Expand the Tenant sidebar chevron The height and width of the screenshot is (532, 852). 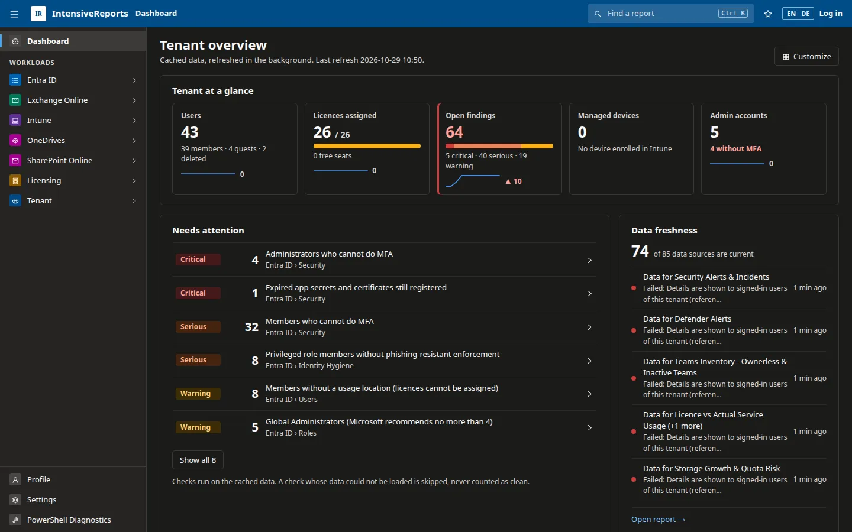pyautogui.click(x=134, y=201)
